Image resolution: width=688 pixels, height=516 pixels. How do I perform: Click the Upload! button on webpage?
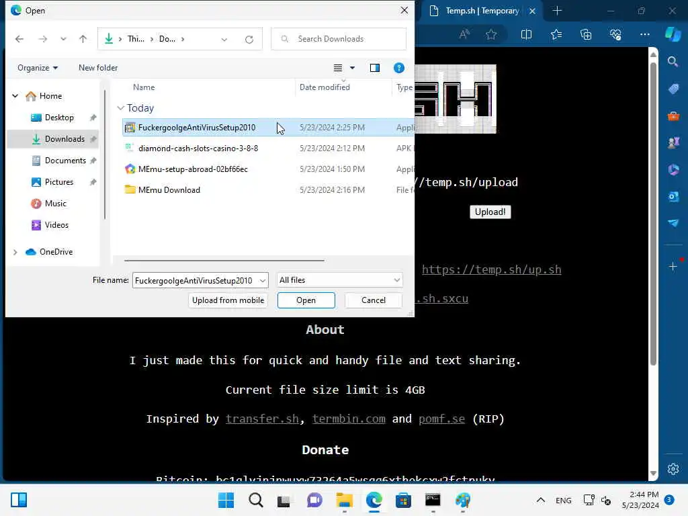click(490, 212)
